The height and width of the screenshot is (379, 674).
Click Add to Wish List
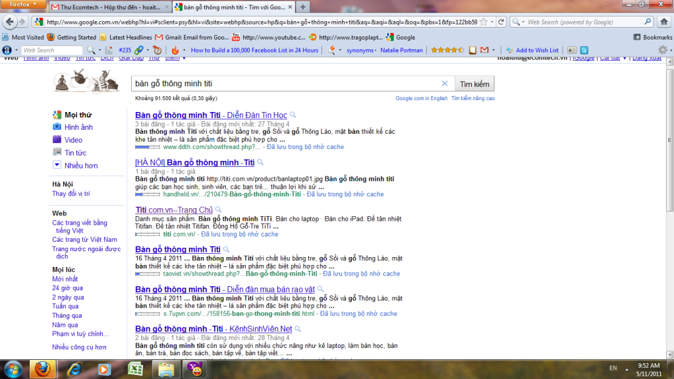pyautogui.click(x=532, y=50)
